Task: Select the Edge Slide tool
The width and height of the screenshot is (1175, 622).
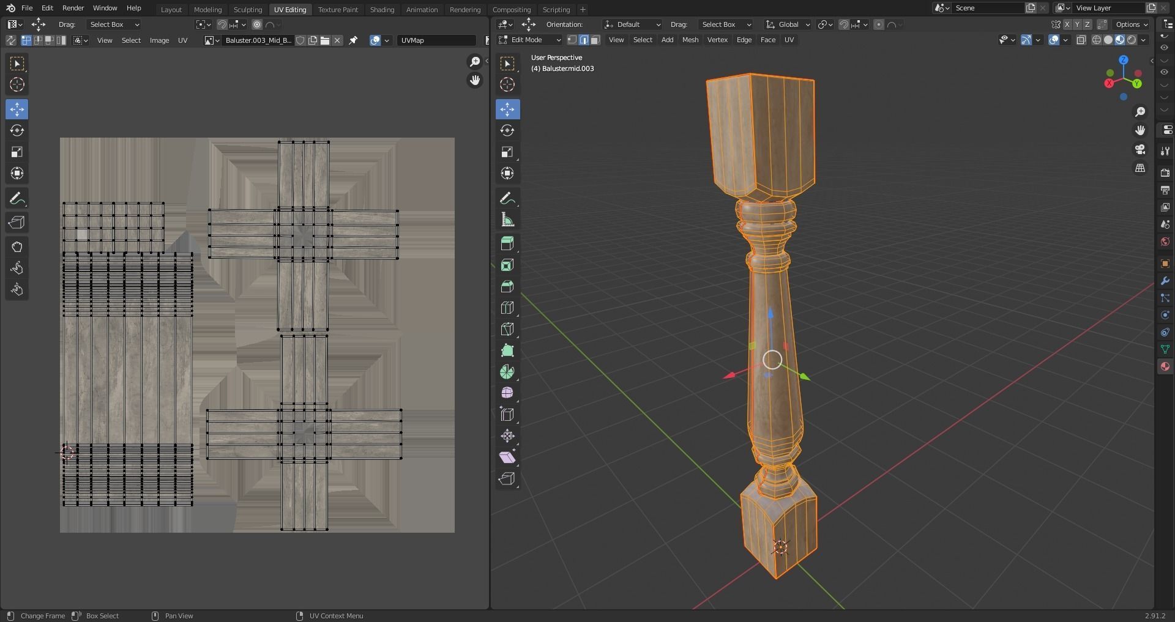Action: 507,415
